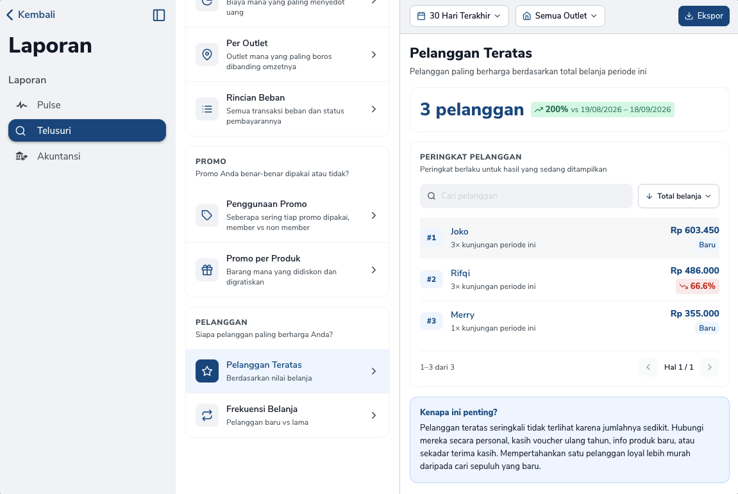Click the 3 pelanggan summary number

[x=472, y=109]
